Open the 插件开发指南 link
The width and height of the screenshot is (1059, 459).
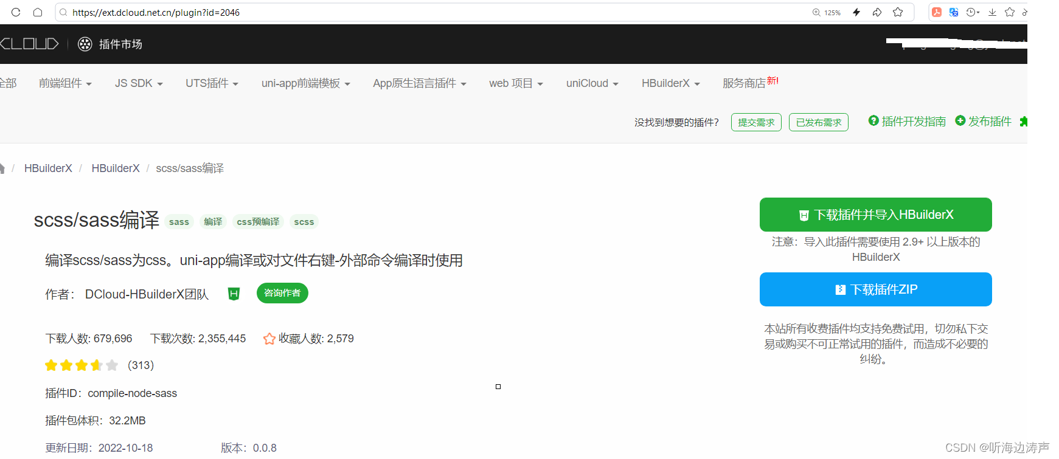click(914, 122)
